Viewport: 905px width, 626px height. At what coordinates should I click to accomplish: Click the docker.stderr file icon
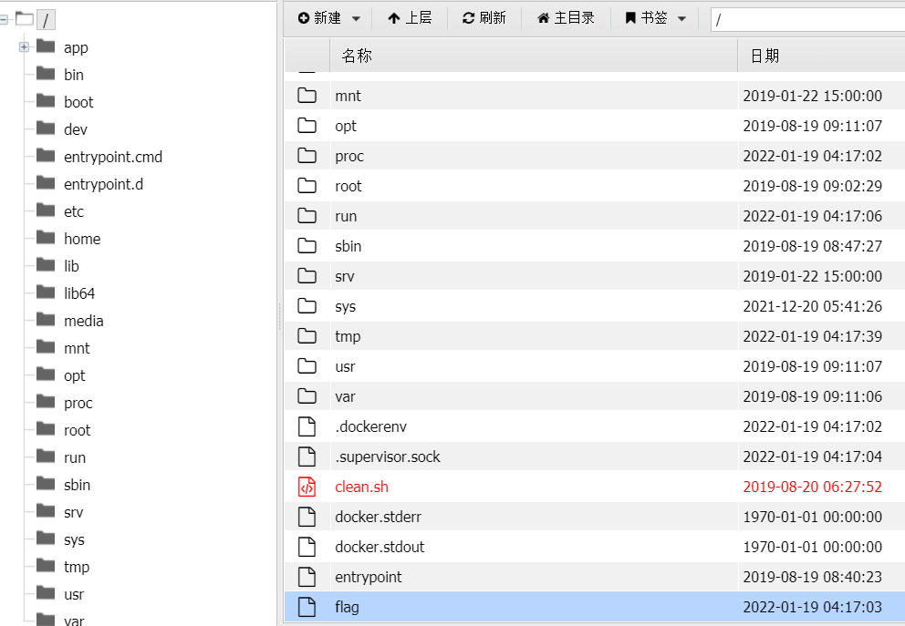coord(307,517)
